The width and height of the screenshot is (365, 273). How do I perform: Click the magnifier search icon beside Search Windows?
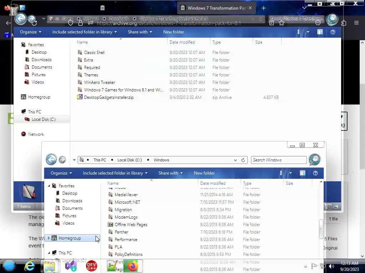tap(314, 160)
